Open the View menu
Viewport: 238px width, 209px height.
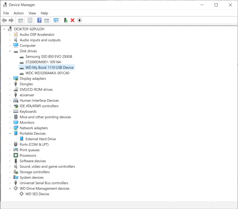[x=32, y=13]
